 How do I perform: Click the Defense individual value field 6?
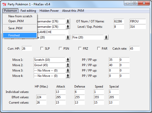pyautogui.click(x=80, y=92)
